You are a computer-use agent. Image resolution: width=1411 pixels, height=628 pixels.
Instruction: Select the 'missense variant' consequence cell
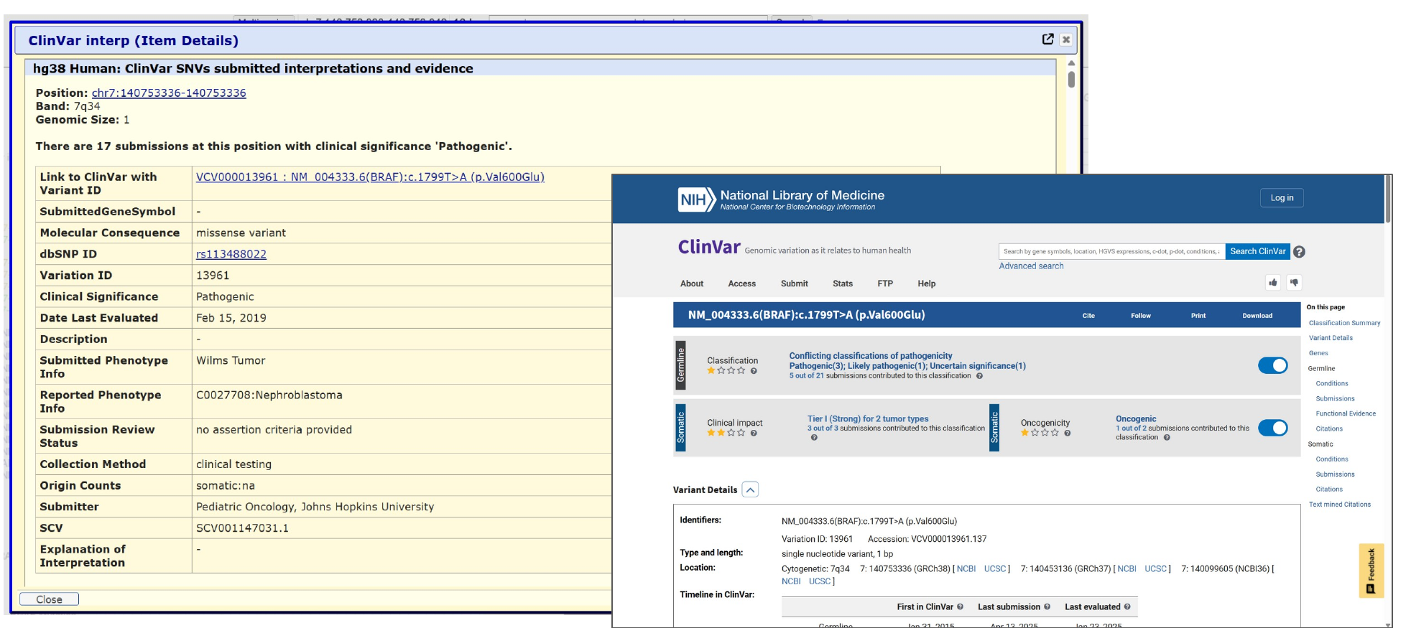coord(241,233)
